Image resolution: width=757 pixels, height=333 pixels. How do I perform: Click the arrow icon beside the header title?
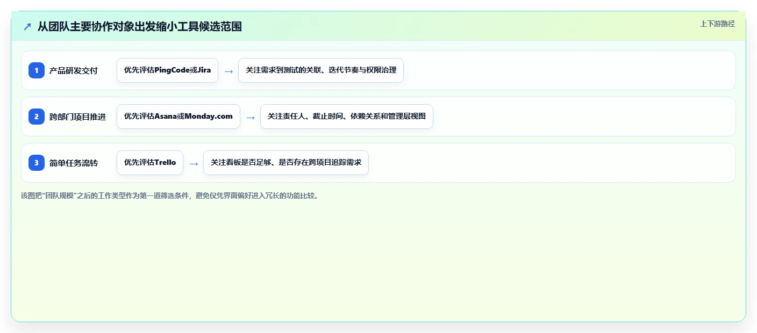click(x=27, y=26)
